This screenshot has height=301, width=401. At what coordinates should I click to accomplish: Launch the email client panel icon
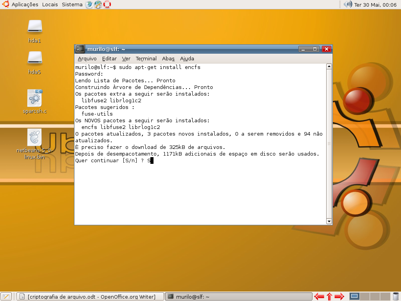pos(98,5)
